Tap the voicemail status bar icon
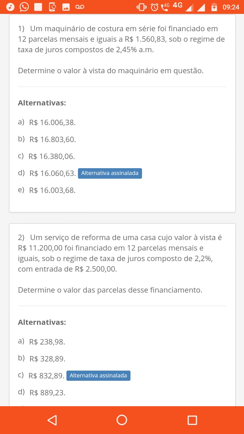The image size is (244, 434). click(x=80, y=7)
